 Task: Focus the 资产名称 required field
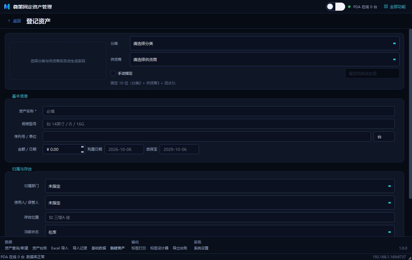point(219,111)
